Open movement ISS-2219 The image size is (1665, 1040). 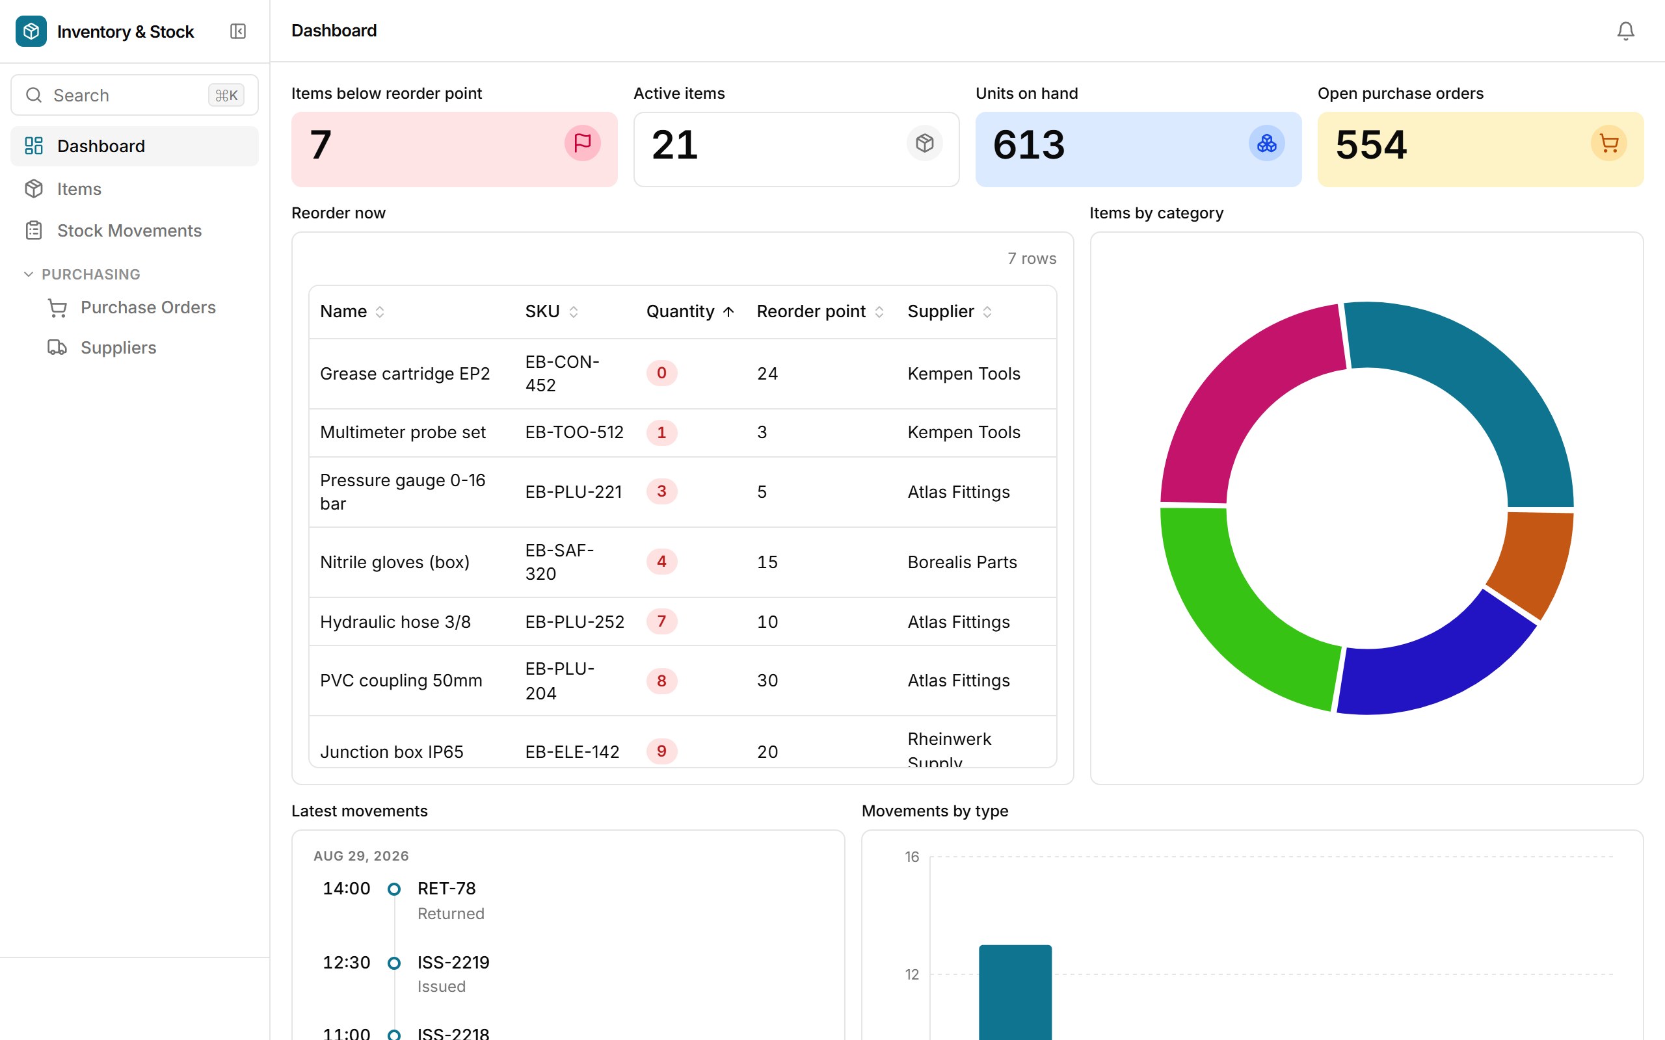point(453,962)
